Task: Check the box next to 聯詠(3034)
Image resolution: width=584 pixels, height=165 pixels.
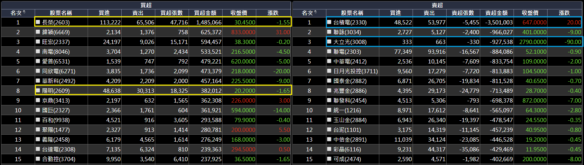Action: coord(329,32)
